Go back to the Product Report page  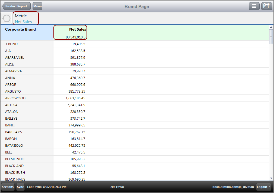[x=16, y=6]
